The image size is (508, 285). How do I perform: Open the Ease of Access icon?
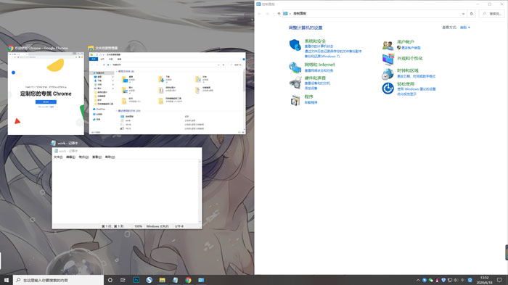coord(388,88)
